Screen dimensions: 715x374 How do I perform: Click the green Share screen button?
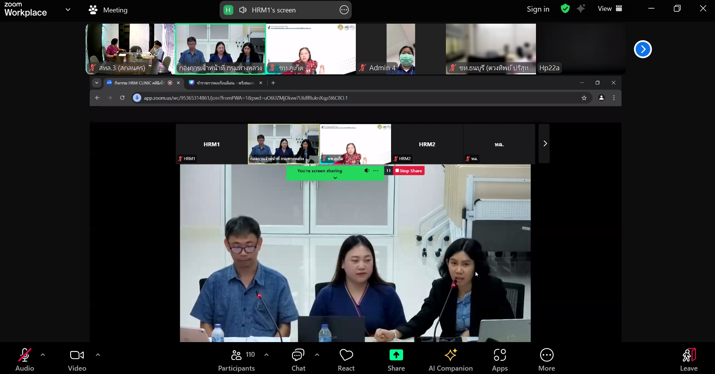coord(396,359)
